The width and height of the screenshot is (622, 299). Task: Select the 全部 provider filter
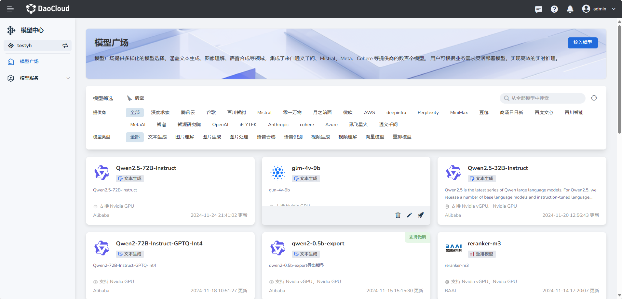point(135,112)
